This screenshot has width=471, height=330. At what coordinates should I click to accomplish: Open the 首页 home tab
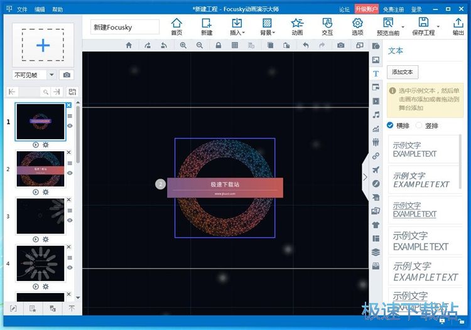176,27
